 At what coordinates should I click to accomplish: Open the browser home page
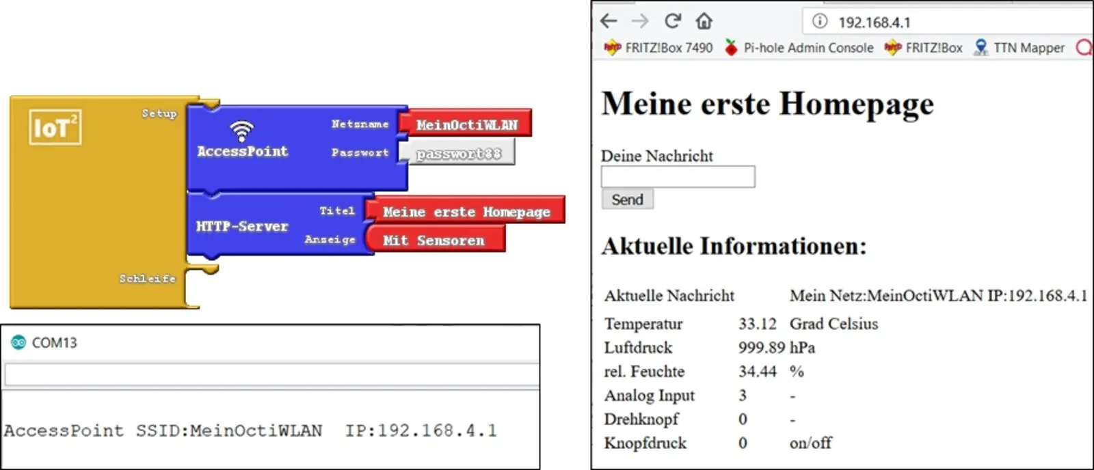point(704,21)
